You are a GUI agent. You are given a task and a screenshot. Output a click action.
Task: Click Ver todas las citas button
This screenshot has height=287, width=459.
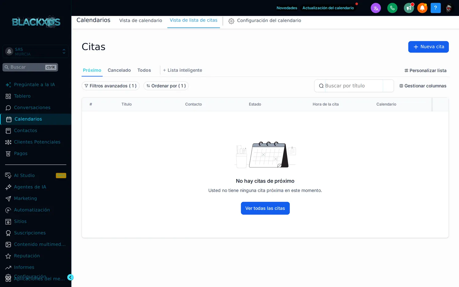click(265, 208)
